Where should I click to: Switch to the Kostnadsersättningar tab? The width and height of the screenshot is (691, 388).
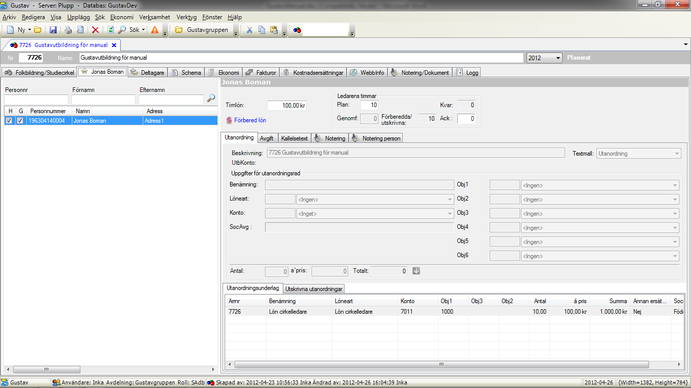[x=313, y=73]
